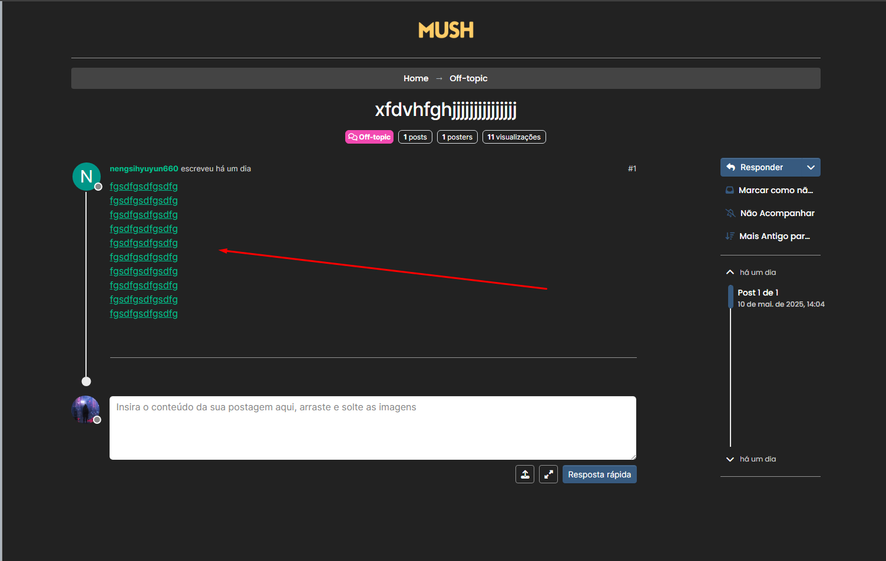Click the muted bell icon
Screen dimensions: 886x561
pyautogui.click(x=730, y=213)
